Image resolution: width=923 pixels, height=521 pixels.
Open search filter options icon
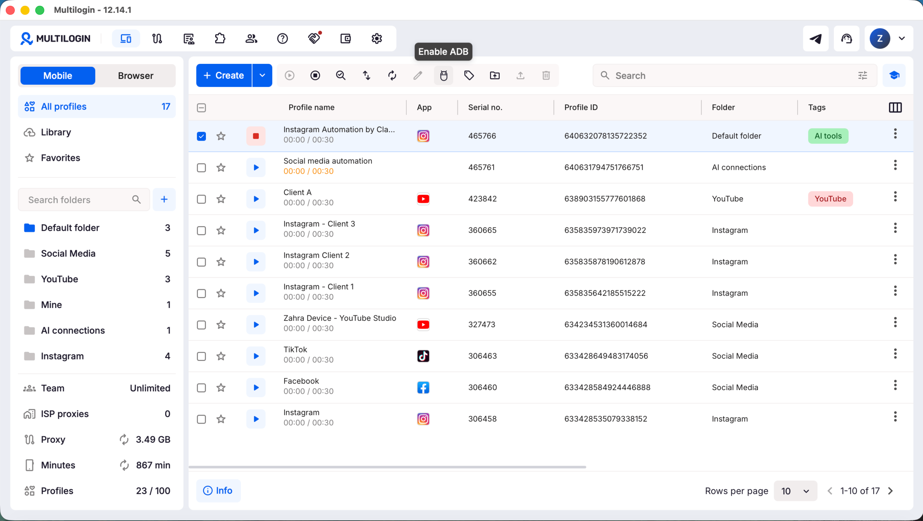click(863, 75)
